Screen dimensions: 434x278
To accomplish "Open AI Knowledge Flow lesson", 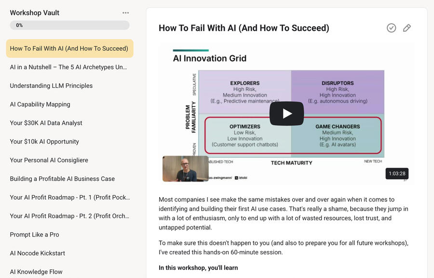I will click(x=36, y=272).
